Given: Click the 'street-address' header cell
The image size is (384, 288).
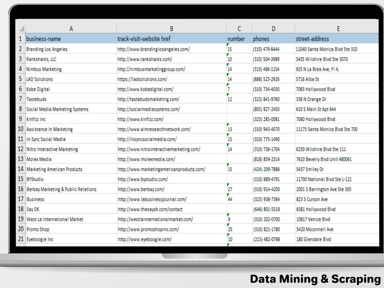Looking at the screenshot, I should coord(337,39).
